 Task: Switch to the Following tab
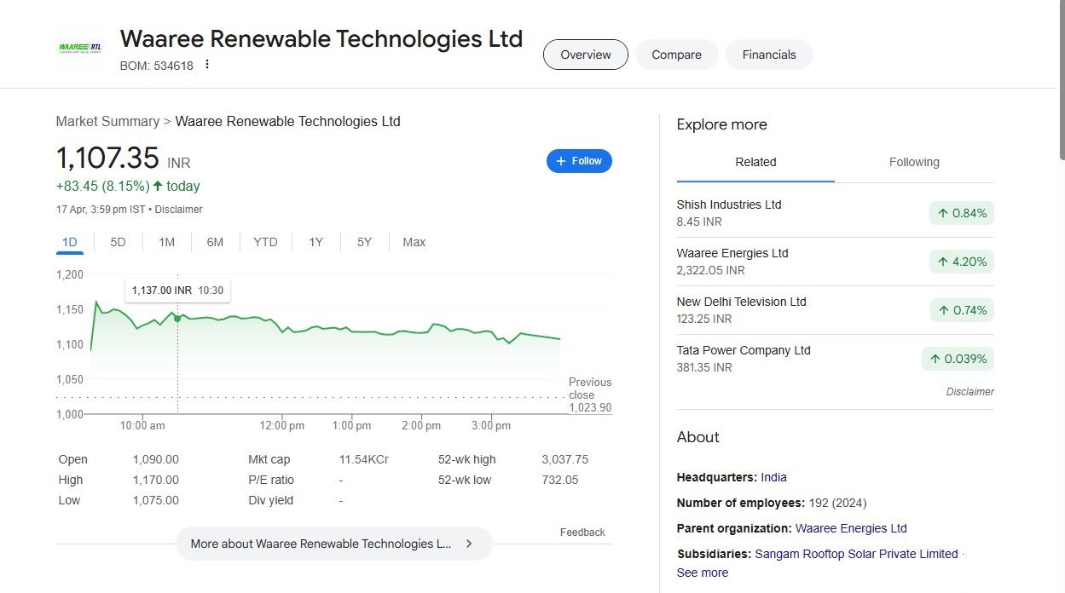(x=914, y=162)
